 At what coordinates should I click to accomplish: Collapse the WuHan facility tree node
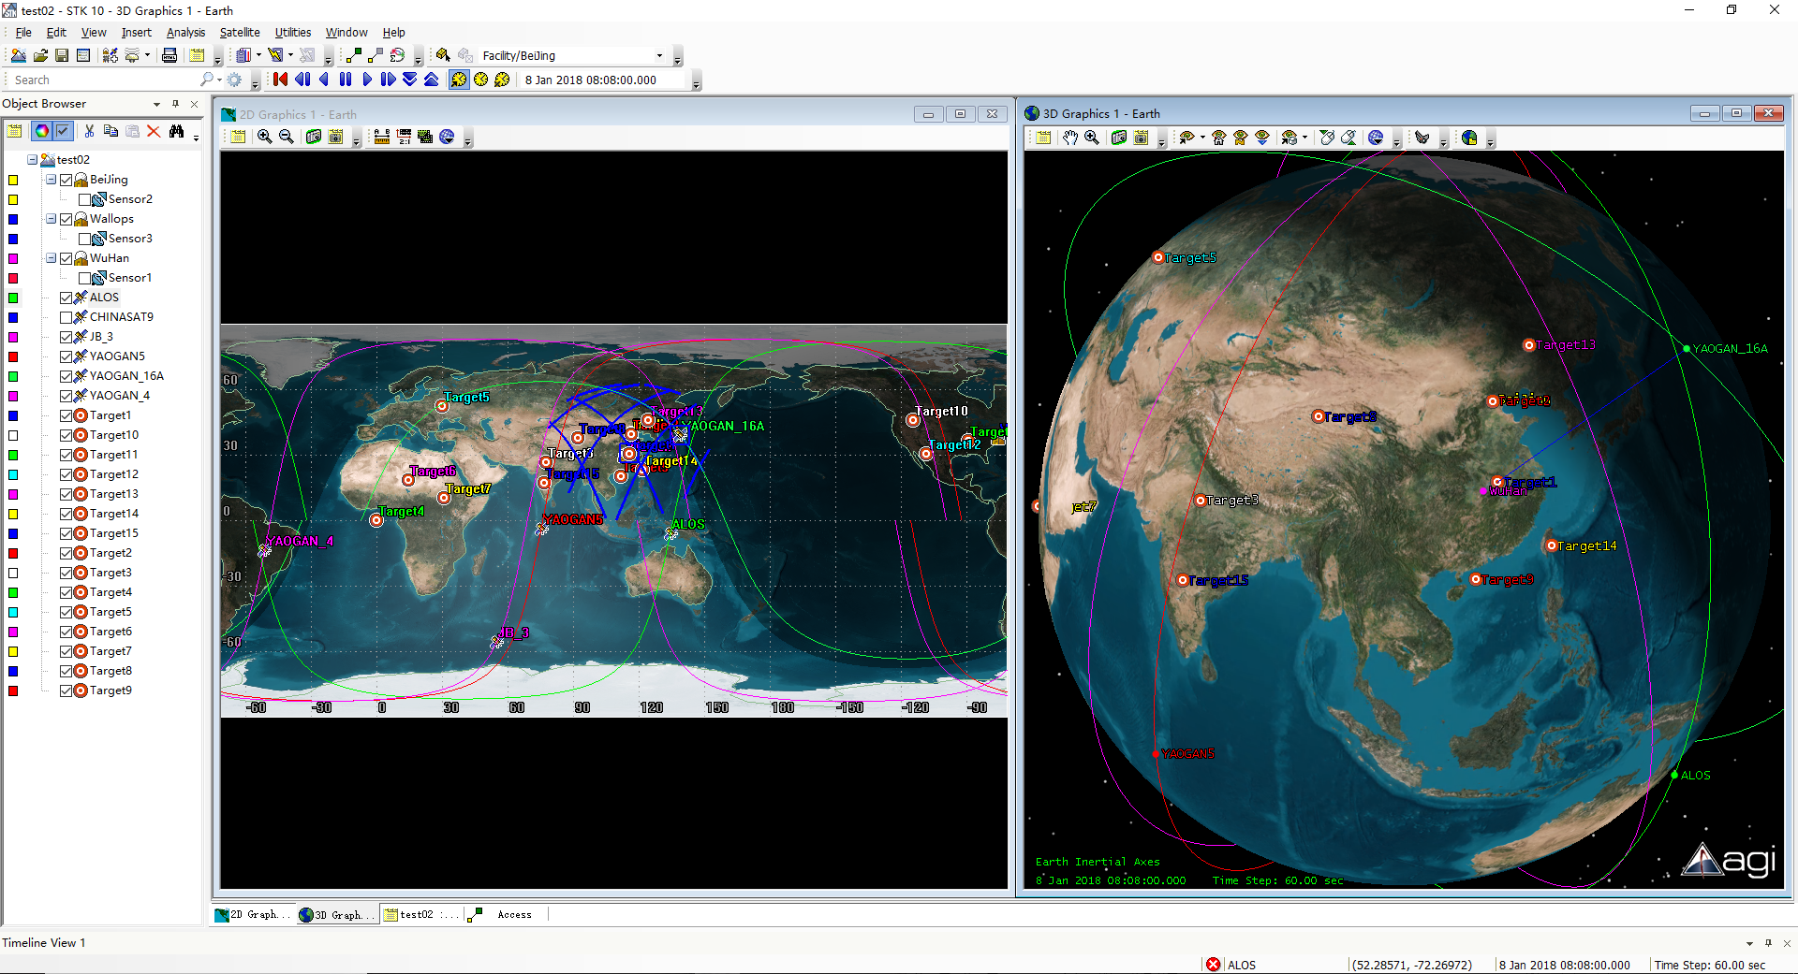click(52, 258)
